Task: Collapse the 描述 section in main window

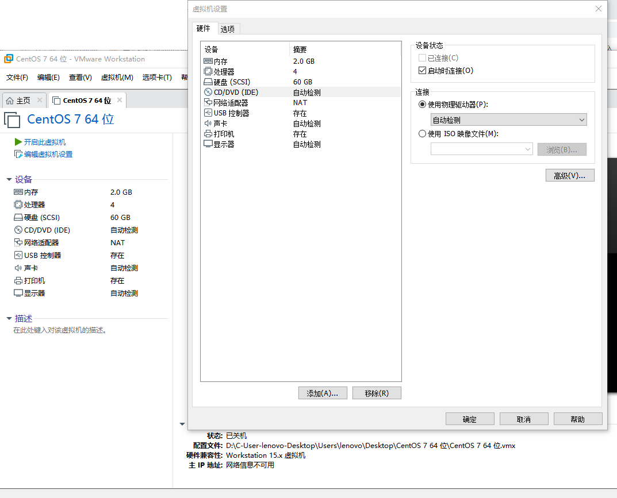Action: tap(9, 318)
